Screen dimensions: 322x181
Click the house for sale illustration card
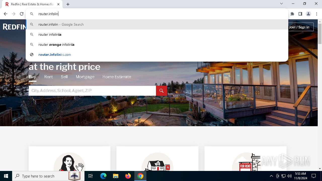coord(157,159)
